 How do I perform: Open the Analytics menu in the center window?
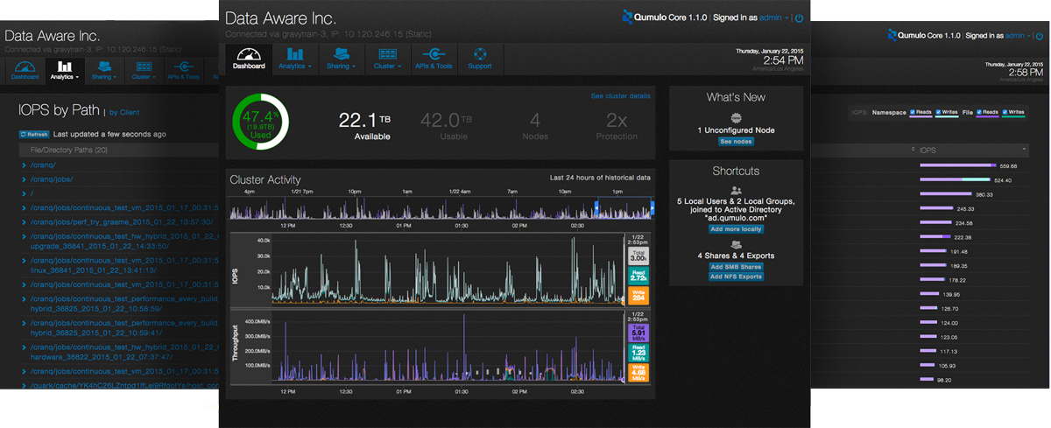[295, 58]
